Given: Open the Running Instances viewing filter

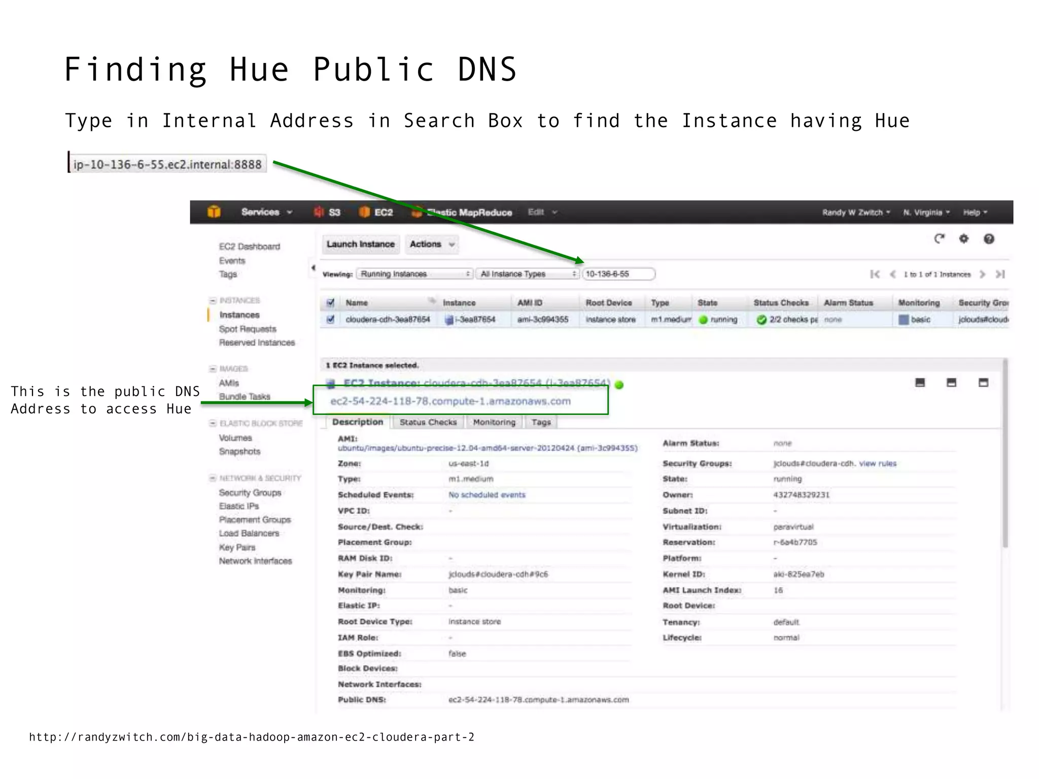Looking at the screenshot, I should 414,274.
